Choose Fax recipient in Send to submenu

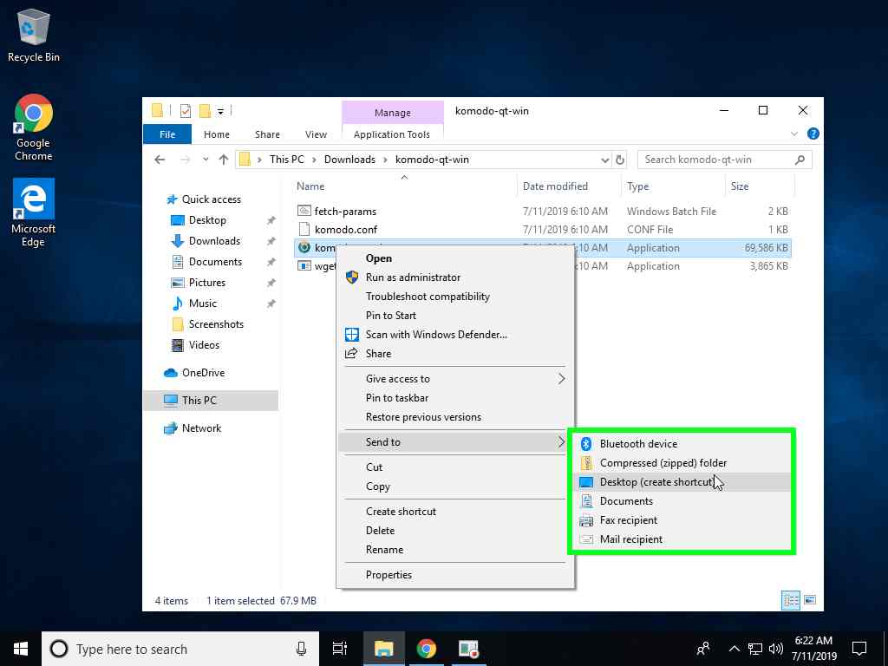[x=683, y=520]
